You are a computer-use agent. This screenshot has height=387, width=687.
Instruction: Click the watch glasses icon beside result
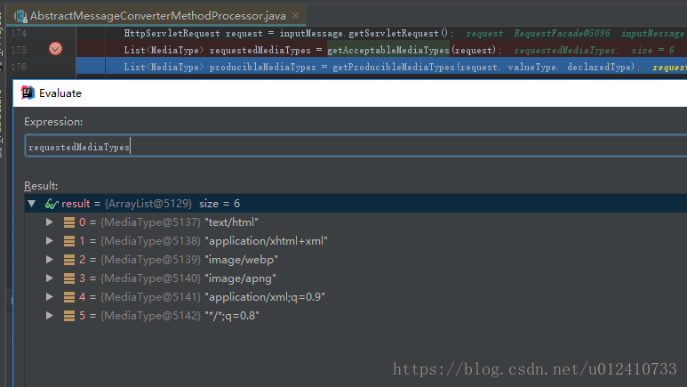click(x=51, y=204)
